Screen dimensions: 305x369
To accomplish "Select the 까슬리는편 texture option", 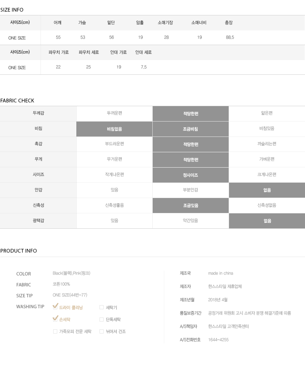I will [x=267, y=144].
